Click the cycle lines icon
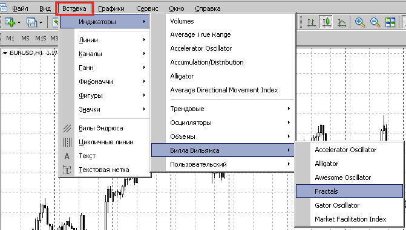Viewport: 406px width, 230px height. [x=67, y=142]
